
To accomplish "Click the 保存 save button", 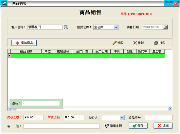I will point(138,126).
